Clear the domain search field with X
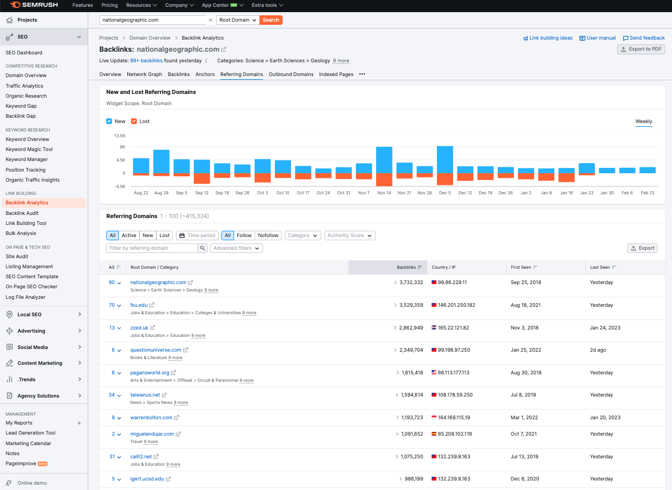The width and height of the screenshot is (672, 490). coord(210,20)
